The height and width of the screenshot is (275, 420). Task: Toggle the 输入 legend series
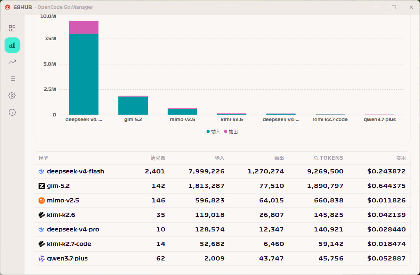click(213, 132)
